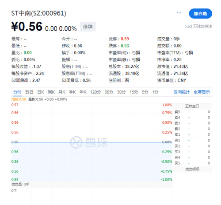Open 区间统计 range statistics link

[182, 92]
